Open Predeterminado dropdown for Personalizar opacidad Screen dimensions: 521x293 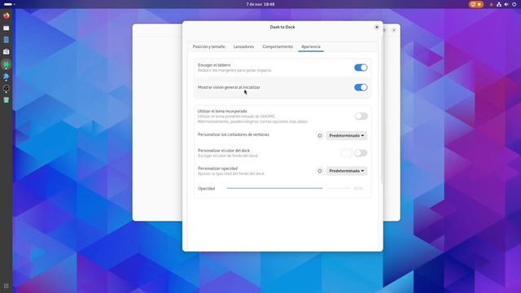point(347,171)
